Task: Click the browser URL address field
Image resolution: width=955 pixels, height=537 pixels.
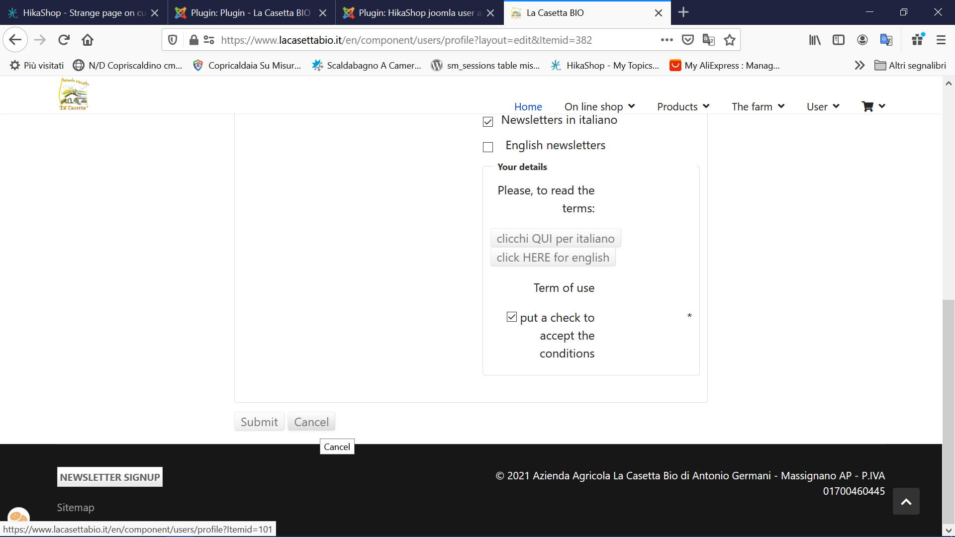Action: pyautogui.click(x=406, y=40)
